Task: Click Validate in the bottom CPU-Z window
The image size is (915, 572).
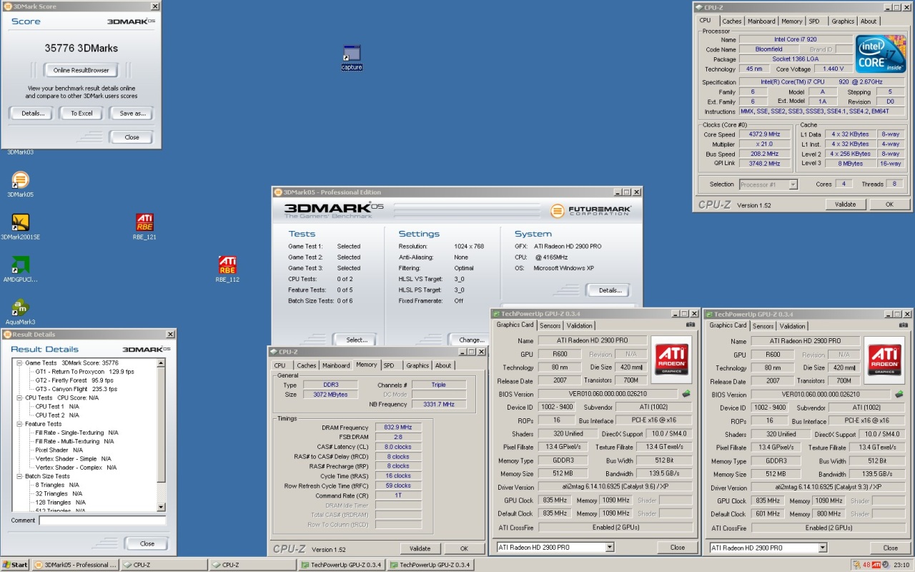Action: 420,548
